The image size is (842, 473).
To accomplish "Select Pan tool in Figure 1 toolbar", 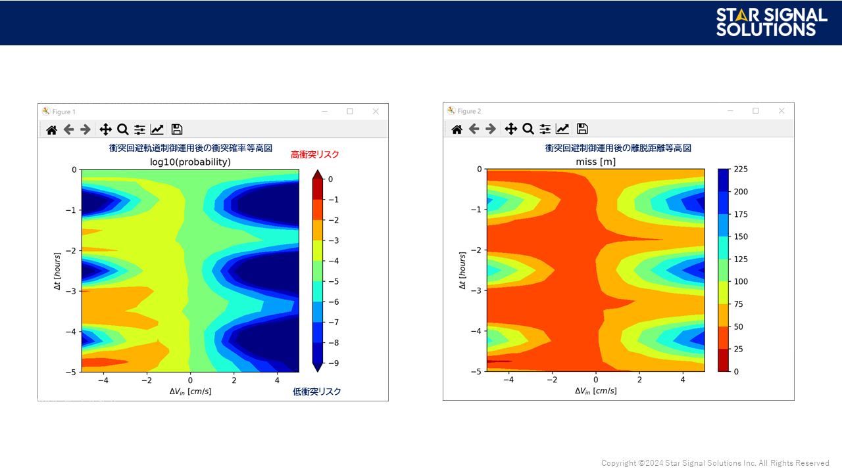I will point(105,129).
